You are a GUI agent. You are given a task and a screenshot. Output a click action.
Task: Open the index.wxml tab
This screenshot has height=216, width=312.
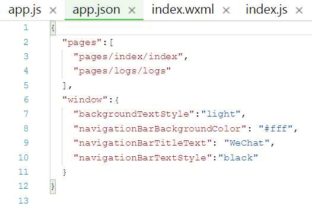click(183, 9)
